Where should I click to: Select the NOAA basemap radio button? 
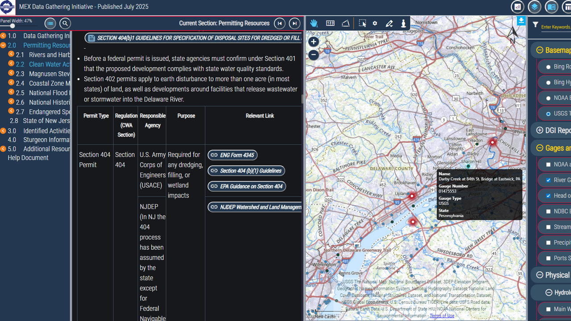coord(548,98)
